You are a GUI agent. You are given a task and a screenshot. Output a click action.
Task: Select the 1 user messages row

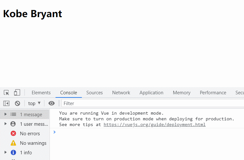(24, 124)
